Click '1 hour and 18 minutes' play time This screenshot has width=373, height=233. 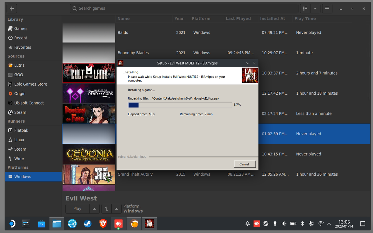coord(317,93)
